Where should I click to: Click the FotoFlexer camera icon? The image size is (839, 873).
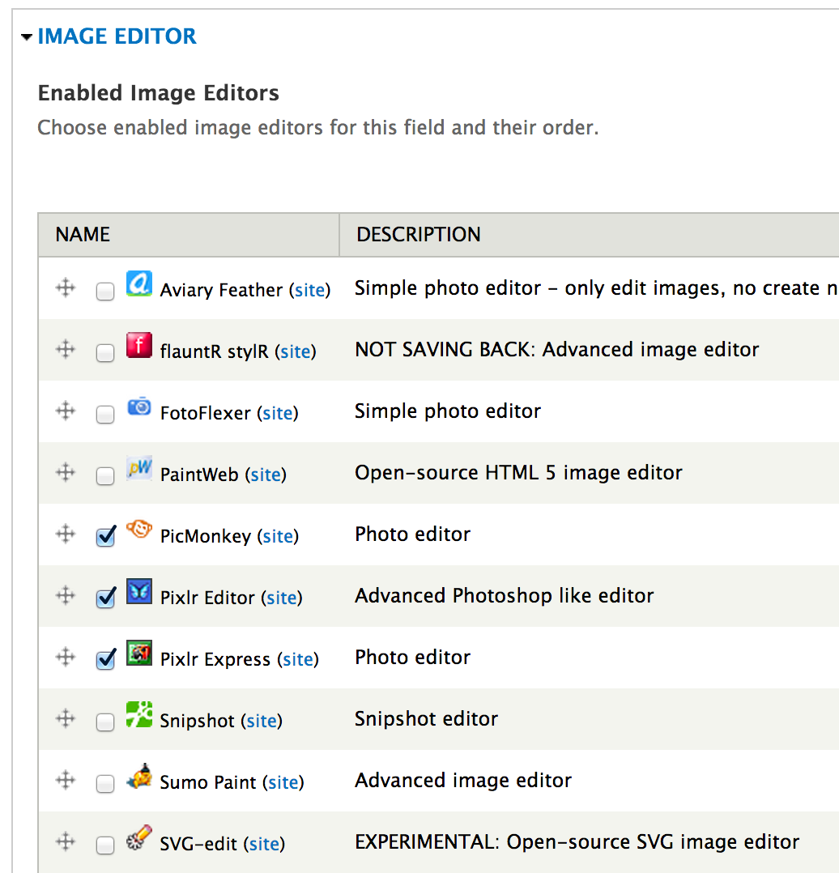[x=139, y=407]
